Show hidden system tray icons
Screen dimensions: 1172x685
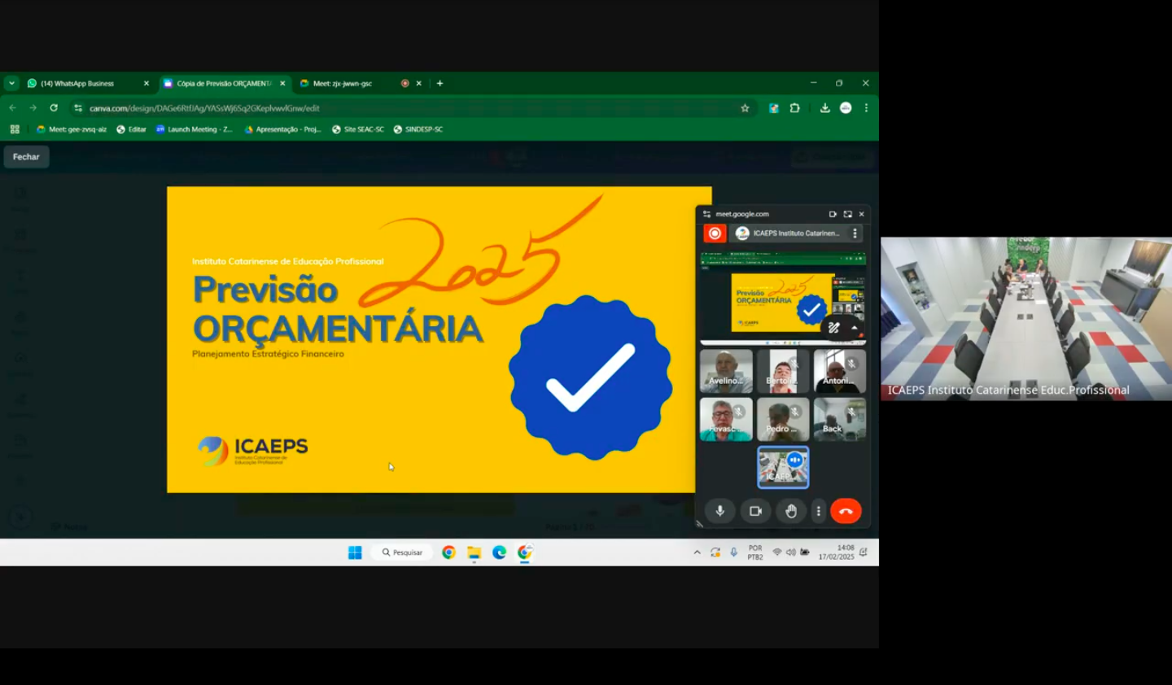pyautogui.click(x=697, y=552)
